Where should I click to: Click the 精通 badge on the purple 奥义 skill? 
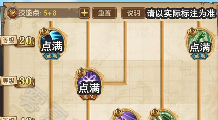[81, 73]
